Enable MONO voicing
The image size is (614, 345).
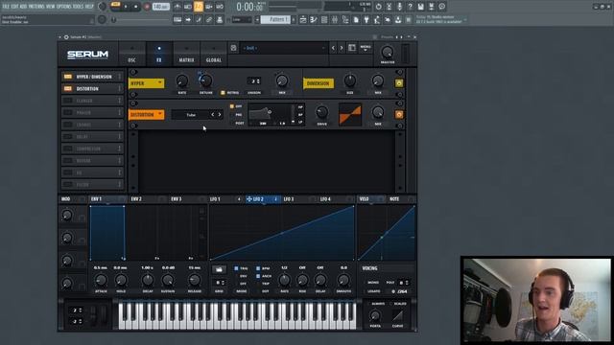tap(373, 283)
